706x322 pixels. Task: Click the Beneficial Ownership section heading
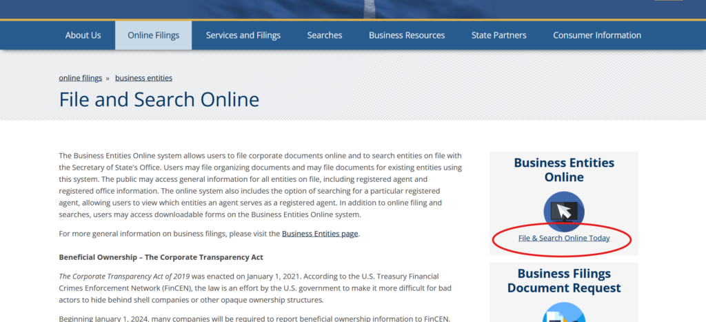click(161, 257)
